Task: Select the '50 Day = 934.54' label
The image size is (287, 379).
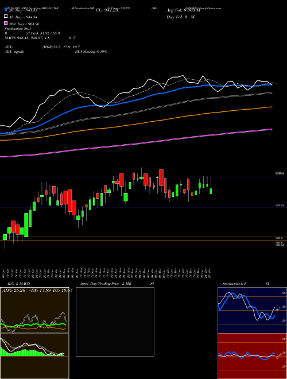Action: click(x=23, y=17)
